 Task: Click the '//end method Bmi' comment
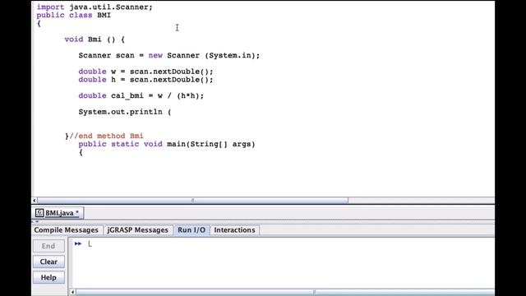106,136
